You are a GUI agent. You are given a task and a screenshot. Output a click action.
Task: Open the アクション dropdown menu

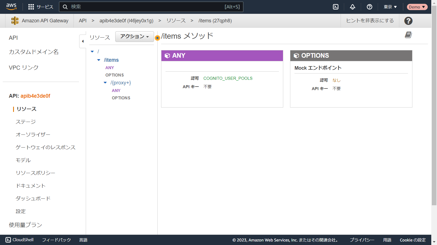click(x=134, y=36)
